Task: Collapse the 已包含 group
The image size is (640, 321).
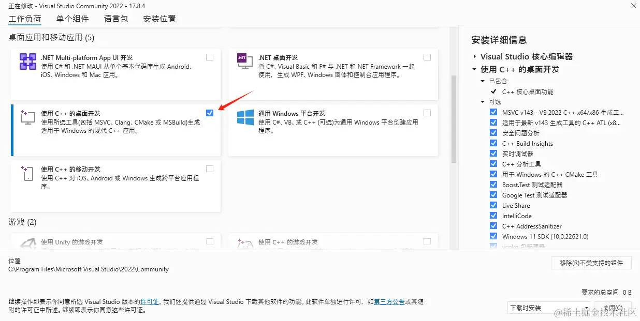Action: (x=483, y=81)
